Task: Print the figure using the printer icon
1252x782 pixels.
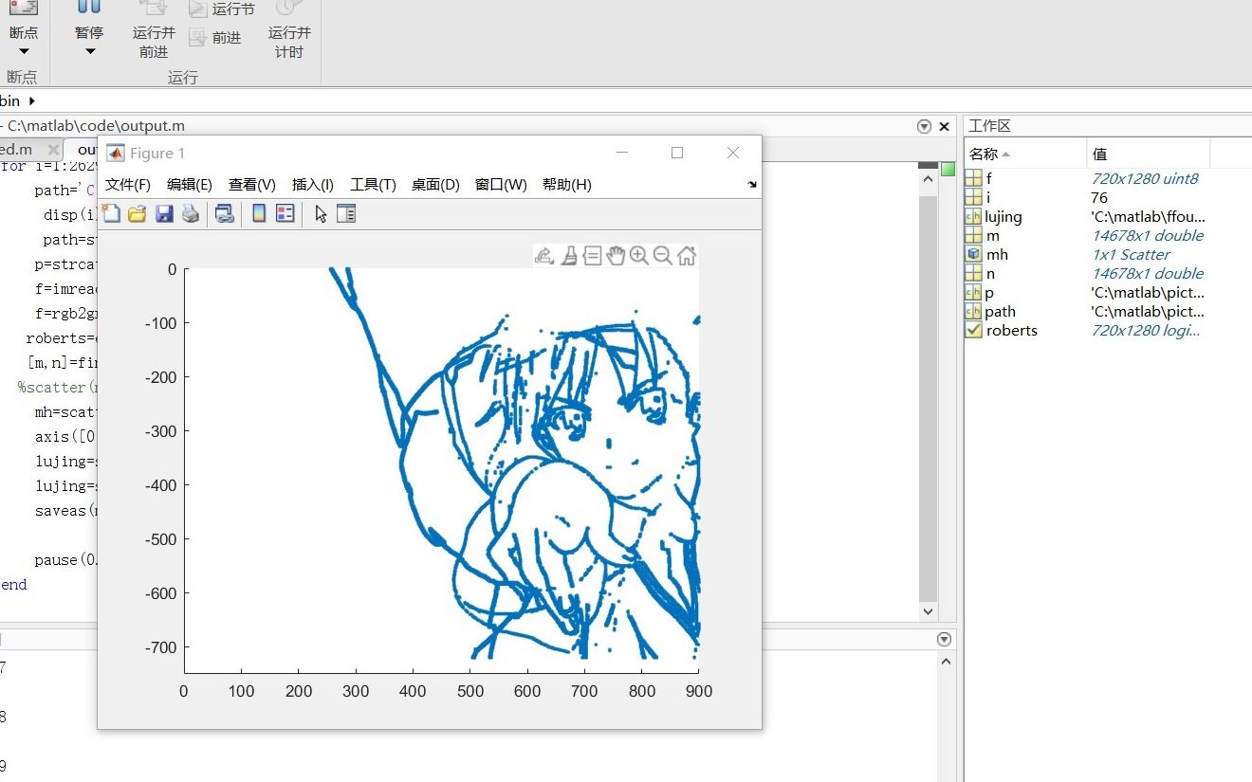Action: coord(191,214)
